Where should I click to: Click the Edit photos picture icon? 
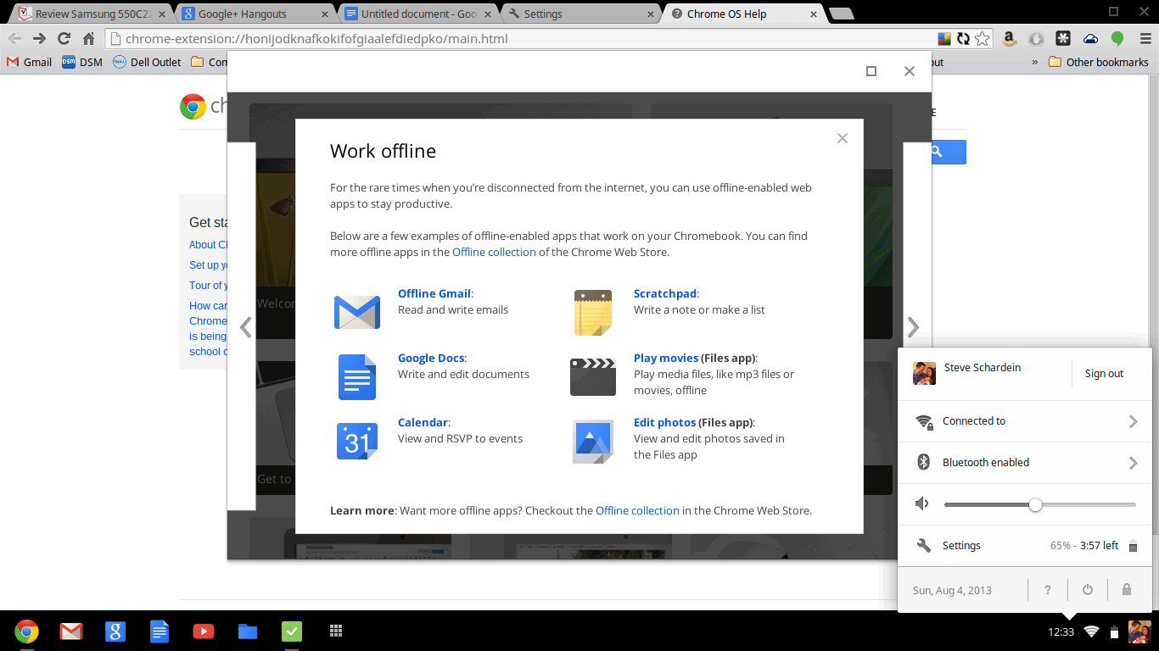[592, 441]
